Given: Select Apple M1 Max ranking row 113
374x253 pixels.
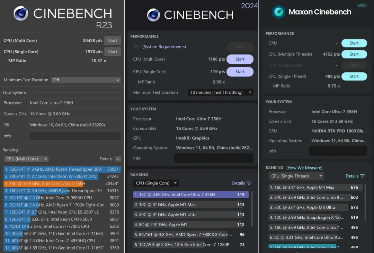Looking at the screenshot, I should (191, 205).
